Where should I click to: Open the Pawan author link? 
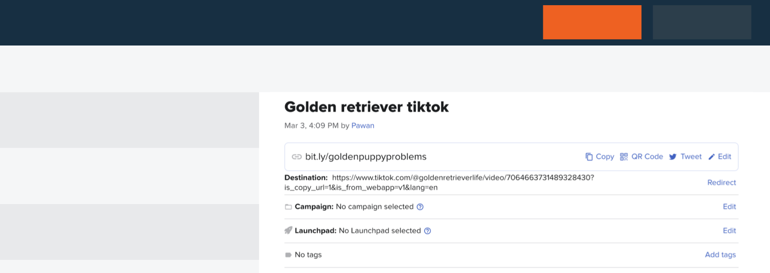[x=362, y=126]
